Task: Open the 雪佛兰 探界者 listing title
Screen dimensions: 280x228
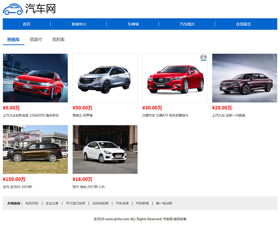Action: click(83, 116)
